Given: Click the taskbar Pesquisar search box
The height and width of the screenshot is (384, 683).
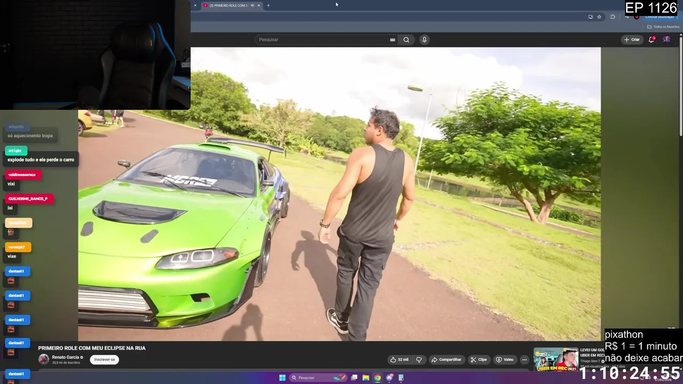Looking at the screenshot, I should pos(319,378).
